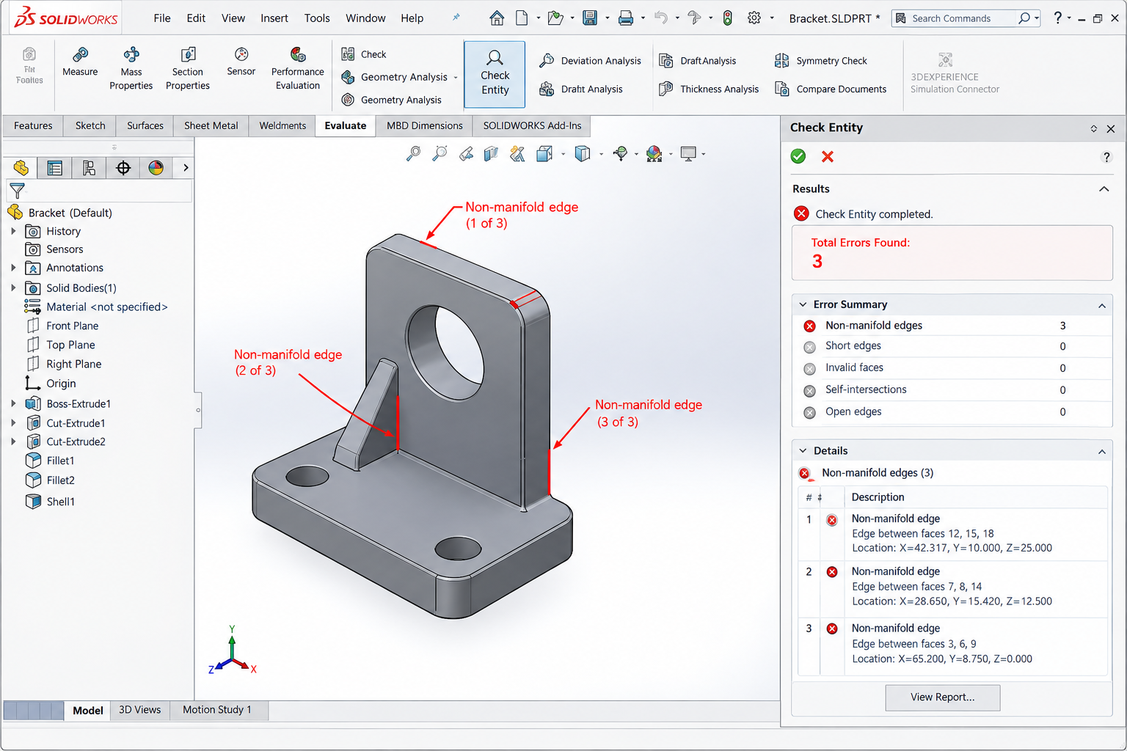Click the Save icon
This screenshot has height=751, width=1127.
pos(590,18)
